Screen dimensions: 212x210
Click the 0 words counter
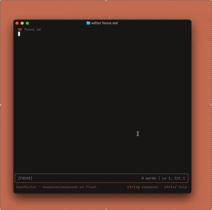(x=149, y=178)
